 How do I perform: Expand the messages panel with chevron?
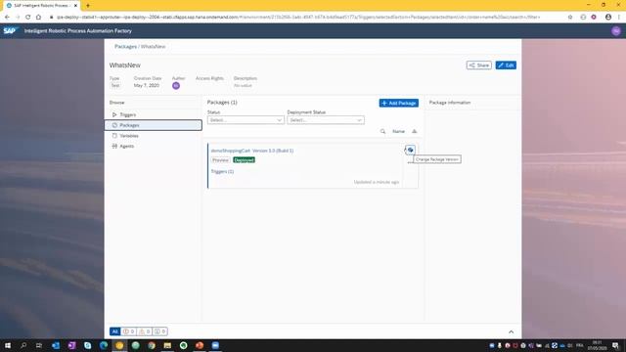coord(511,331)
